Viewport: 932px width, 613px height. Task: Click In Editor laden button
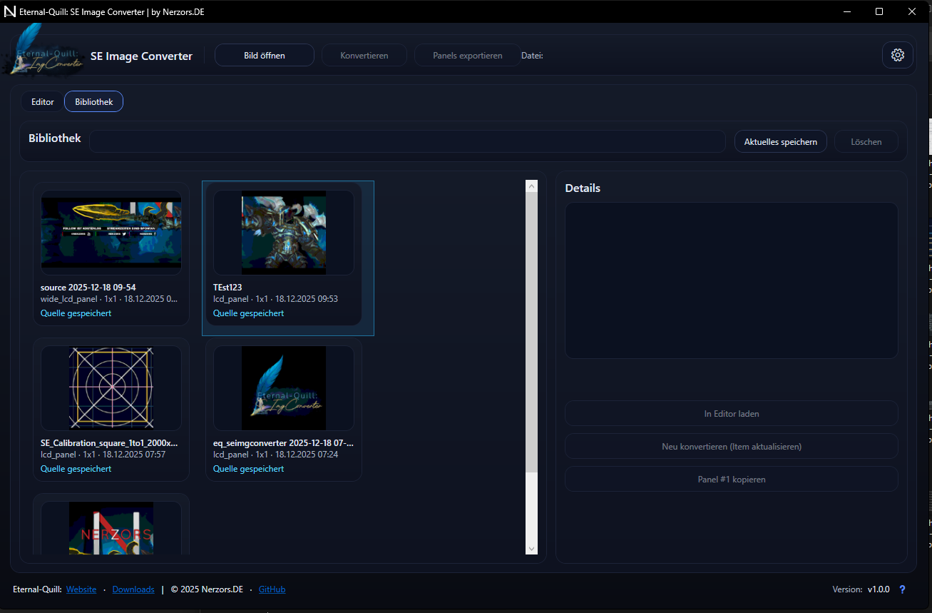[732, 413]
